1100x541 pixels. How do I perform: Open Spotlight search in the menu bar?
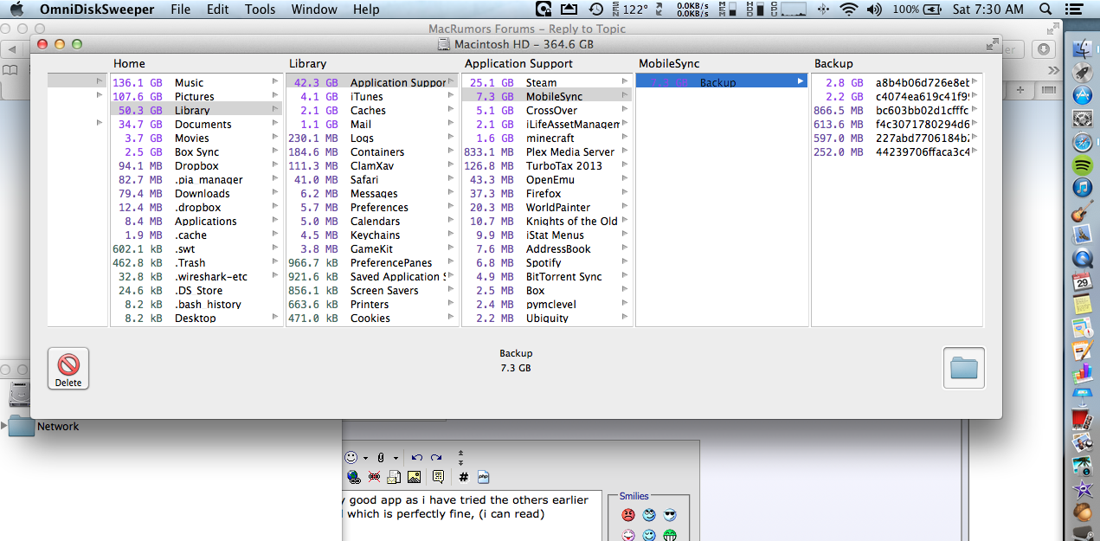(x=1045, y=10)
